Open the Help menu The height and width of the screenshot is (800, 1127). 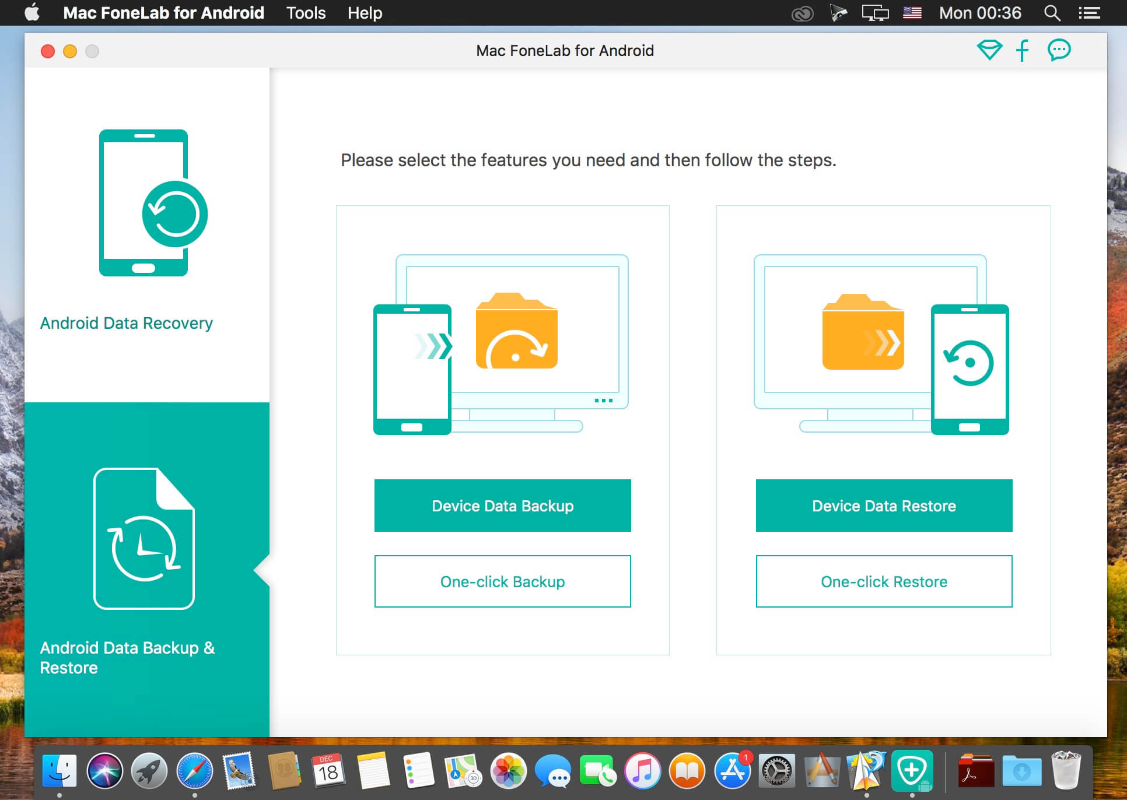pyautogui.click(x=365, y=13)
